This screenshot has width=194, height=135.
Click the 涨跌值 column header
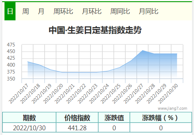[114, 117]
